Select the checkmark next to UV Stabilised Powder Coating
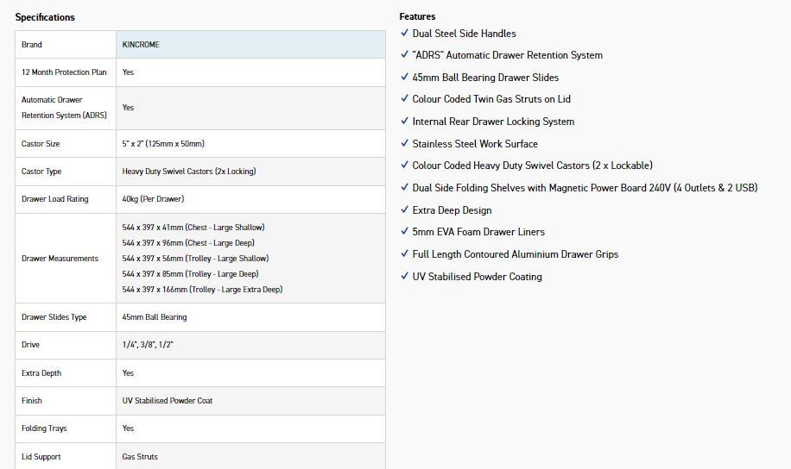This screenshot has height=469, width=791. [404, 276]
